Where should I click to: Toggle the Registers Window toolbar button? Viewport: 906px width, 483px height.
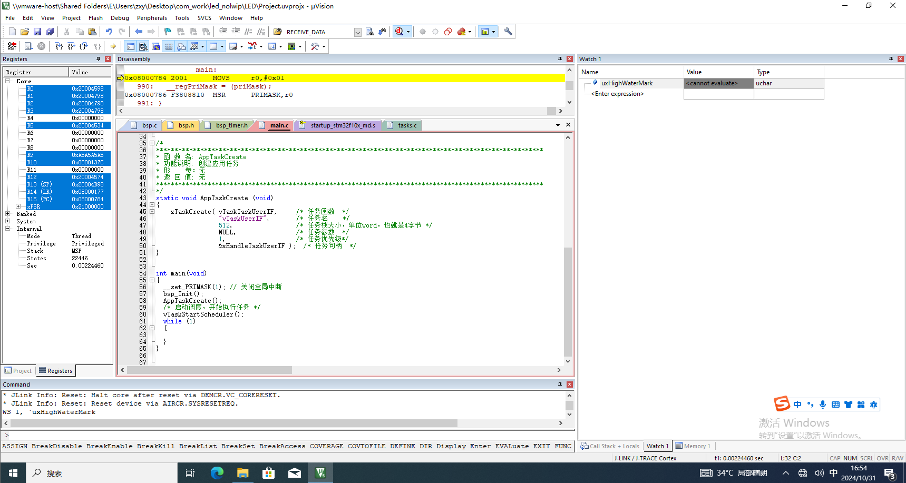169,46
